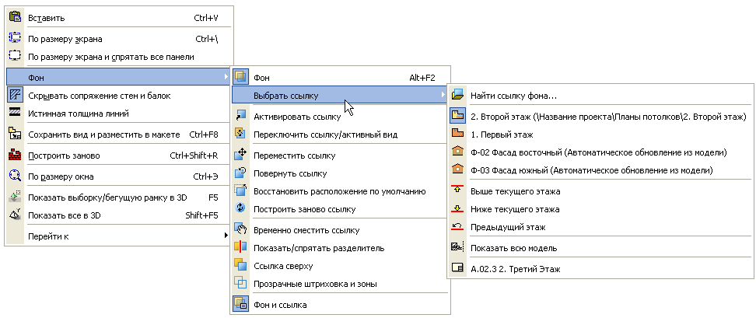Click the Сохранить вид и разместить в макете icon
This screenshot has height=318, width=756.
point(16,135)
